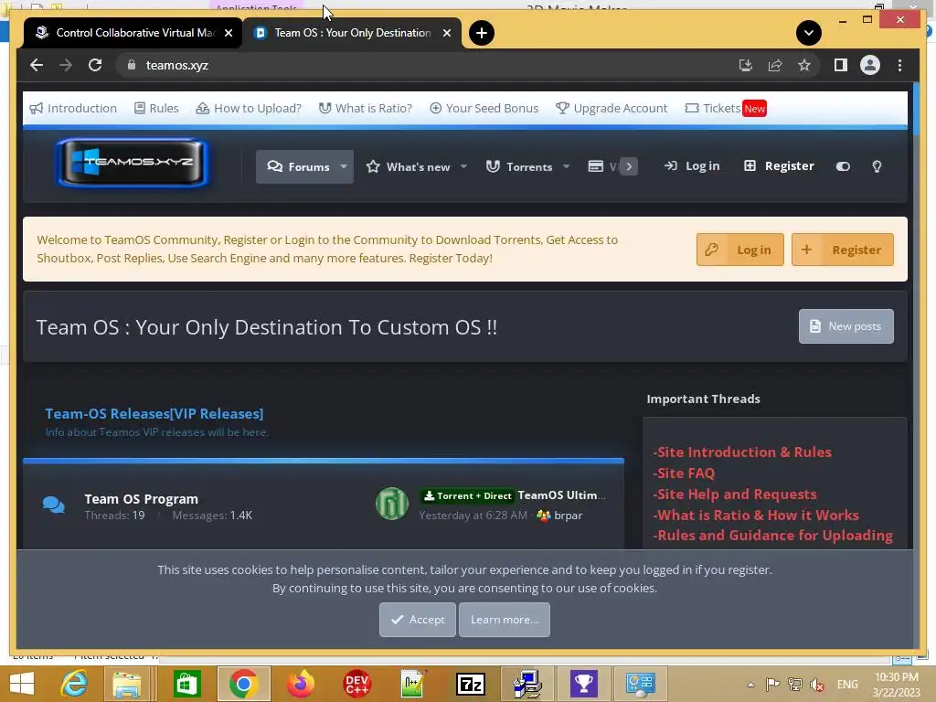Expand the Forums dropdown arrow

[344, 166]
